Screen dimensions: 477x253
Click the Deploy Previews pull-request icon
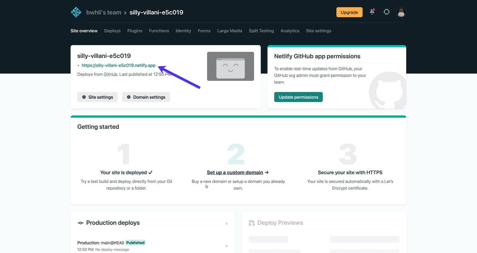252,223
